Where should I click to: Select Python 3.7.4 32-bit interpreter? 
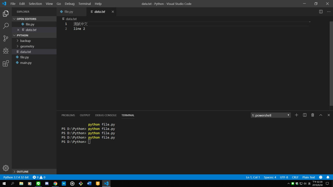pos(16,177)
